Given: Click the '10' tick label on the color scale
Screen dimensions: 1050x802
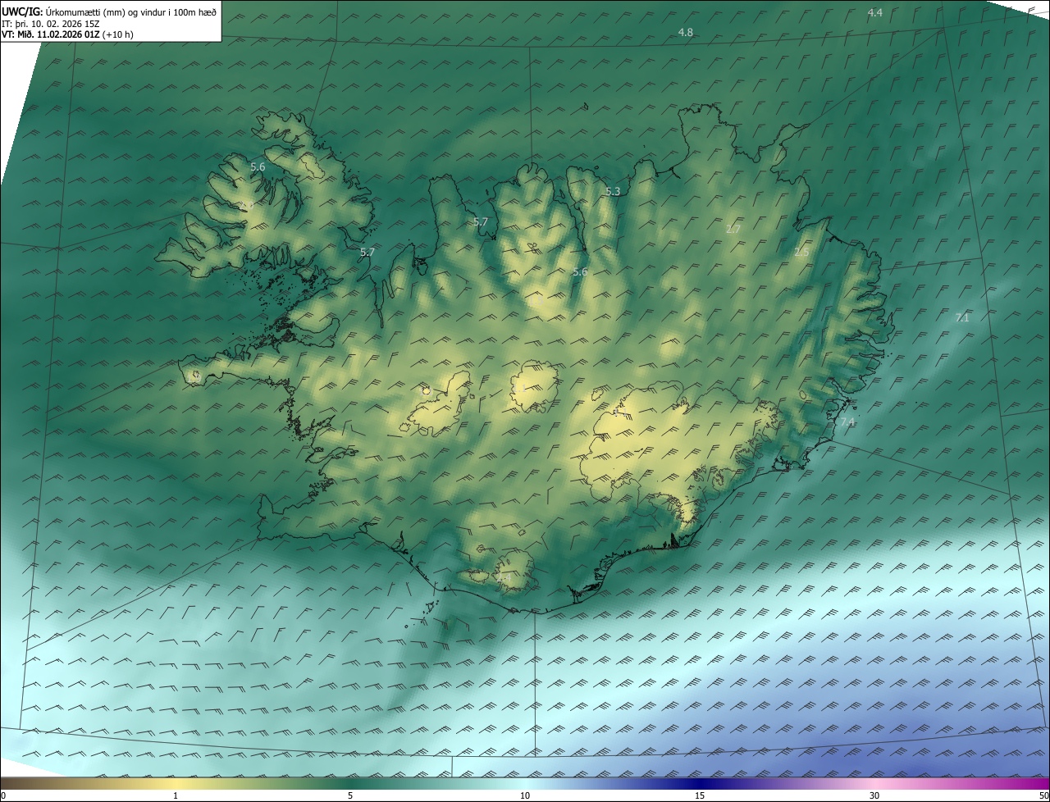Looking at the screenshot, I should (525, 795).
